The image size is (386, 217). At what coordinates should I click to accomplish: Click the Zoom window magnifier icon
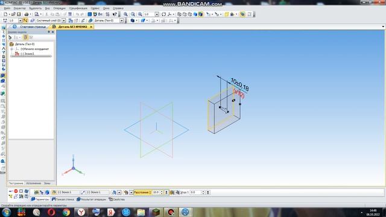125,14
